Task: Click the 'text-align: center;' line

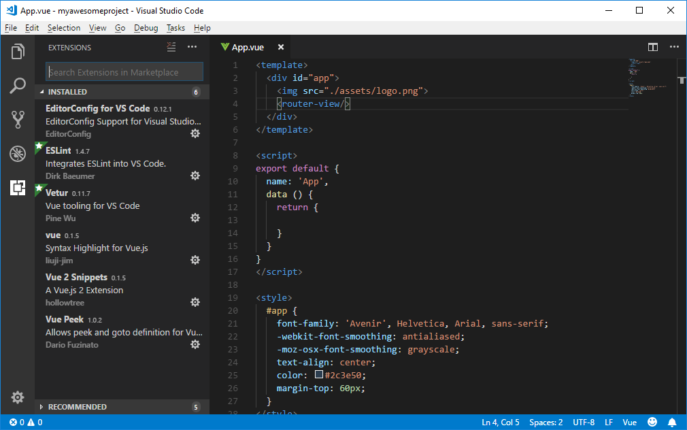Action: [x=326, y=362]
